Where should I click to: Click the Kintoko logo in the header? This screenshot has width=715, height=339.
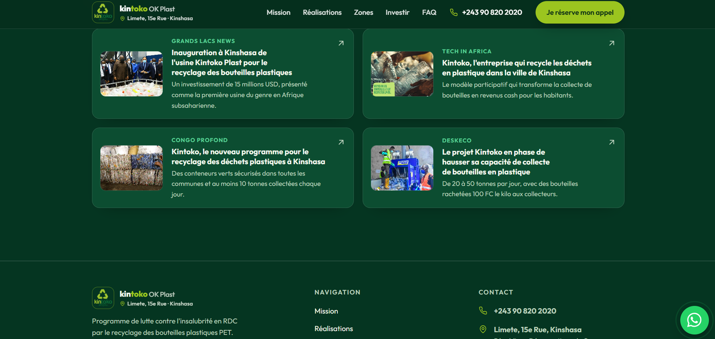pos(103,12)
